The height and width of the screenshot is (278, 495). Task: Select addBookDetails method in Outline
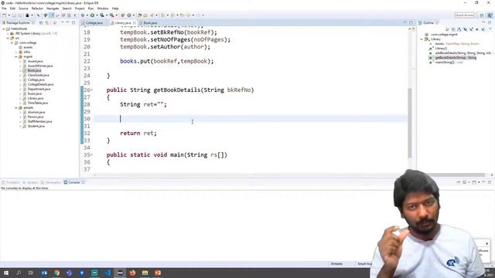click(x=463, y=53)
